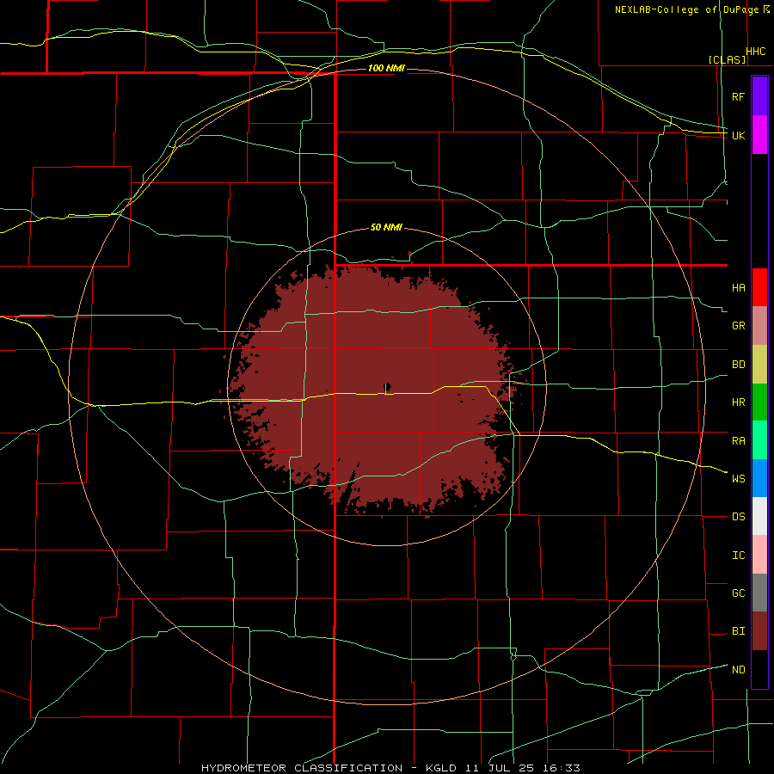Click the '[CLAS]' units label
The width and height of the screenshot is (774, 774).
click(x=727, y=59)
